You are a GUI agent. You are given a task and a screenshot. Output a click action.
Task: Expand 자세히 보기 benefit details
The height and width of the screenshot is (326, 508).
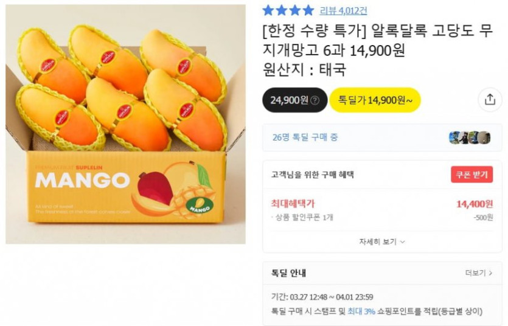(x=382, y=241)
